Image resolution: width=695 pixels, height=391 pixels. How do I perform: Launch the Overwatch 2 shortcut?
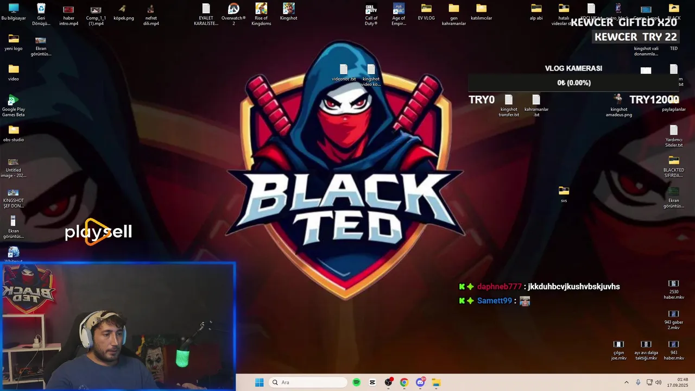233,14
